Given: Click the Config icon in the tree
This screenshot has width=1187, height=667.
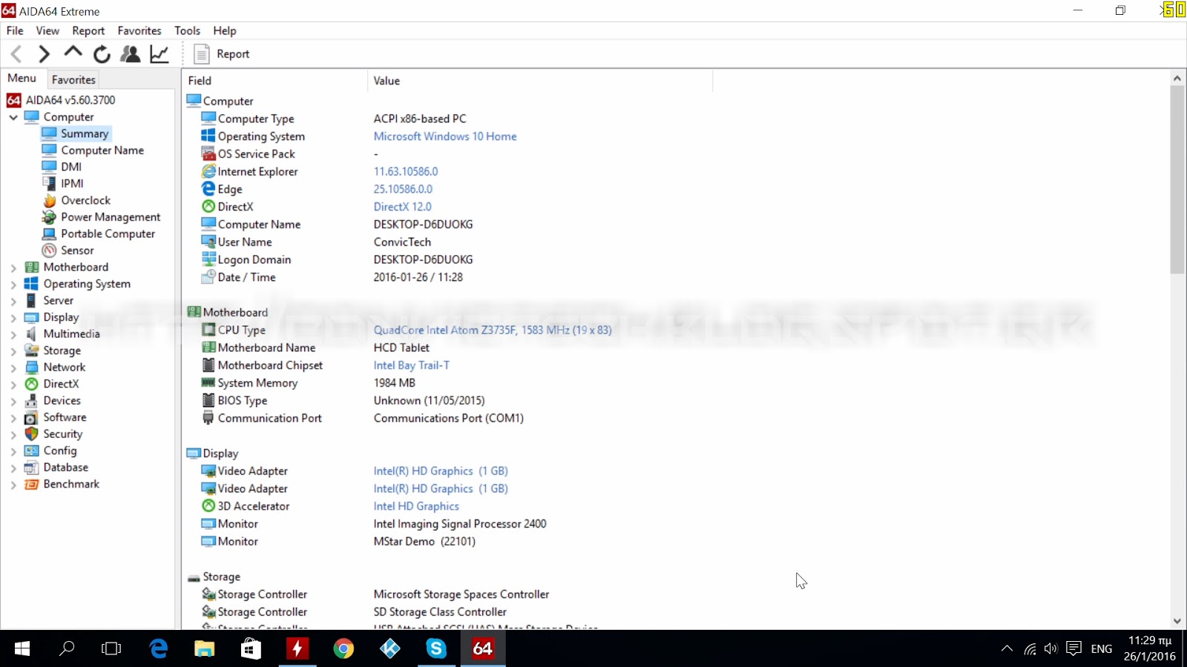Looking at the screenshot, I should 31,451.
